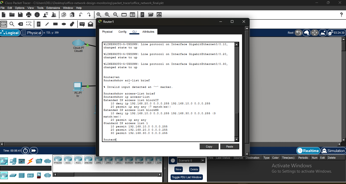Add a Complex PDU open envelope
346x184 pixels.
[x=91, y=24]
